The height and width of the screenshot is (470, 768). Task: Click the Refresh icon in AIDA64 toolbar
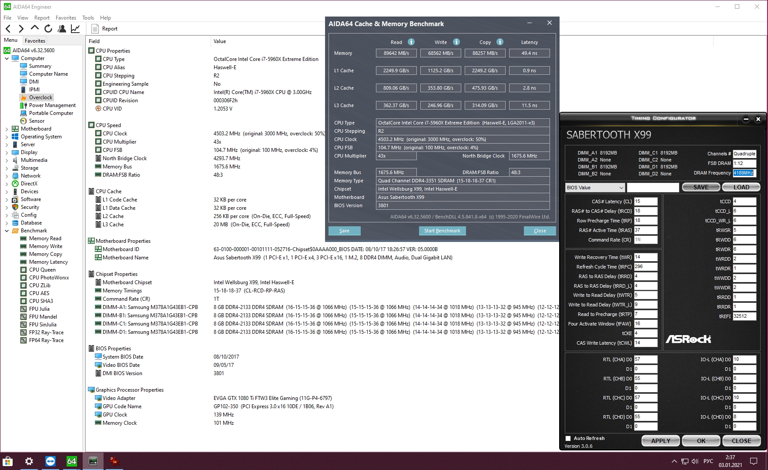[x=48, y=29]
